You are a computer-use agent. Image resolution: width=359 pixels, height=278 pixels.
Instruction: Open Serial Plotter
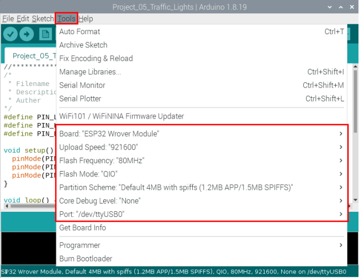pos(202,99)
